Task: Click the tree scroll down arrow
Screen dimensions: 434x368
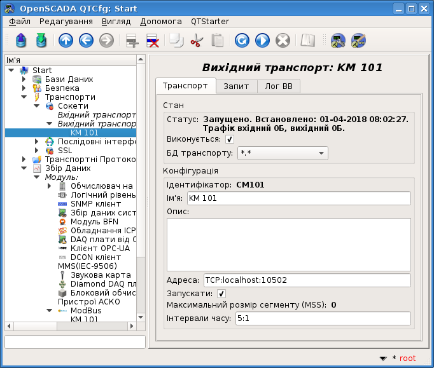Action: point(141,317)
